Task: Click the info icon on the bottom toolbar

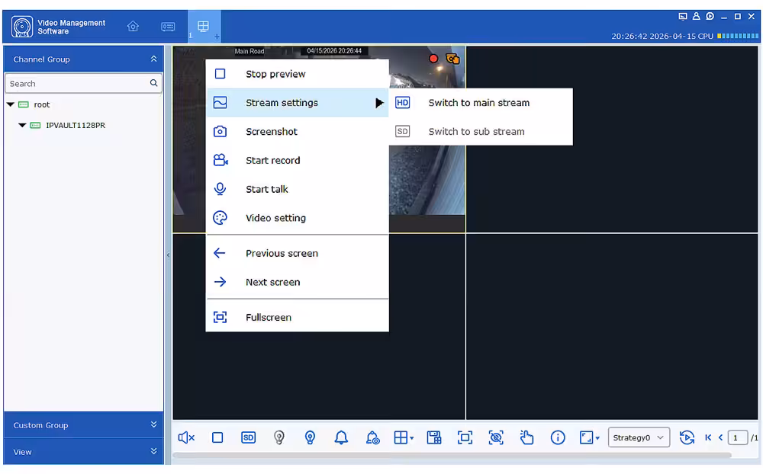Action: pyautogui.click(x=558, y=437)
